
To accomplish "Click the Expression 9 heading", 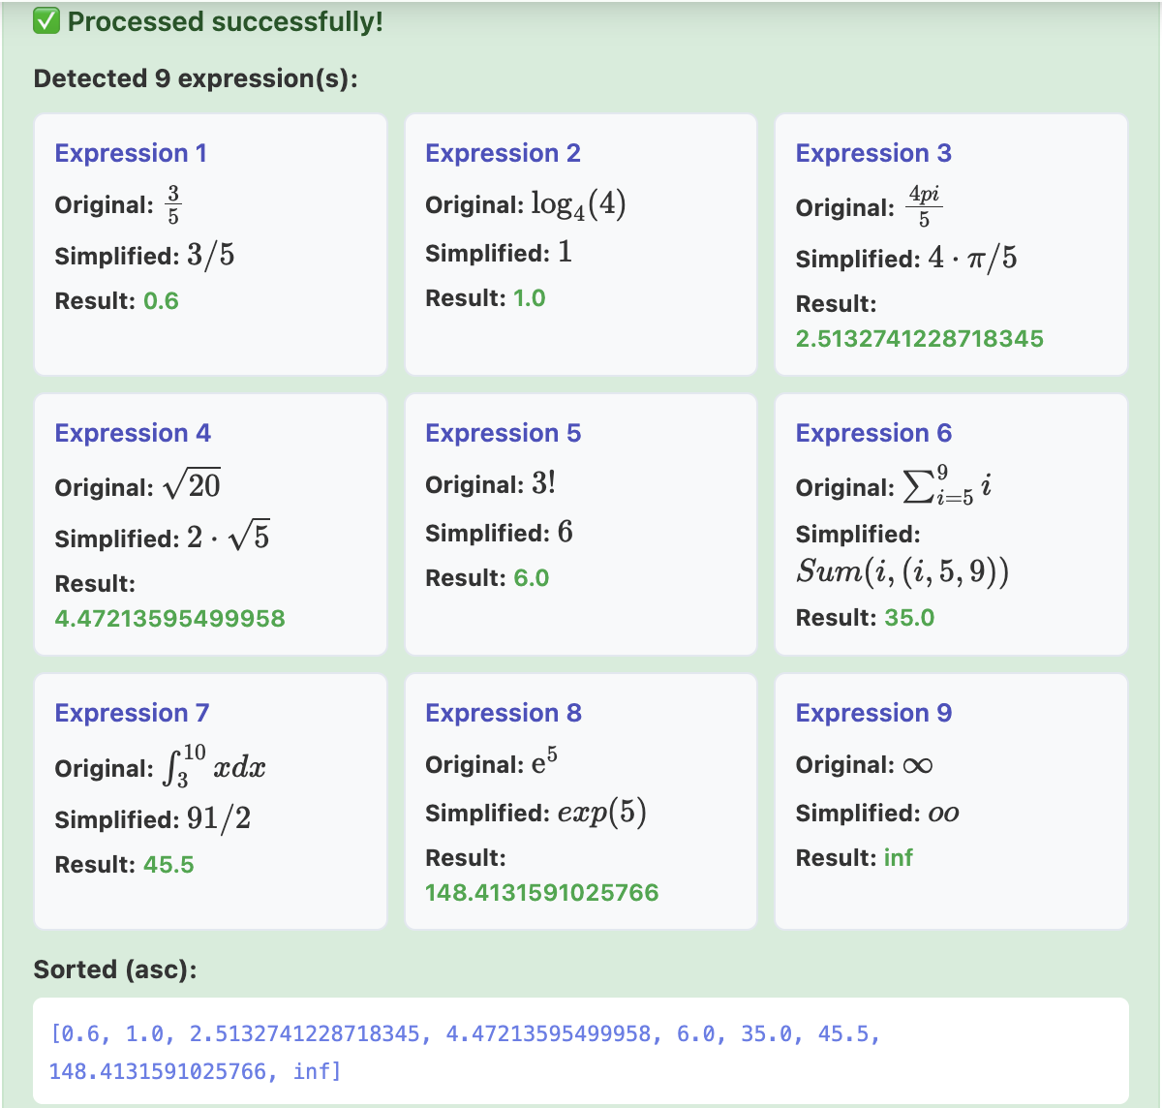I will pos(873,713).
